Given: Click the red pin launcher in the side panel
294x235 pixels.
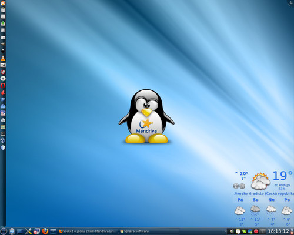Looking at the screenshot, I should point(3,92).
